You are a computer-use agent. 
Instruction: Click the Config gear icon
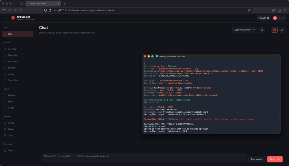tap(5, 123)
